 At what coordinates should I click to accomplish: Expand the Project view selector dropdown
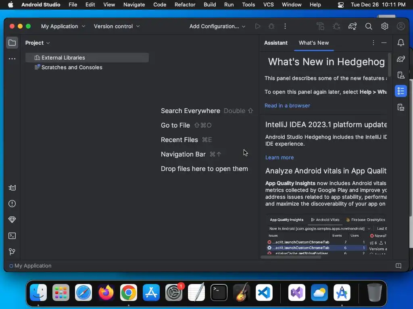(38, 43)
